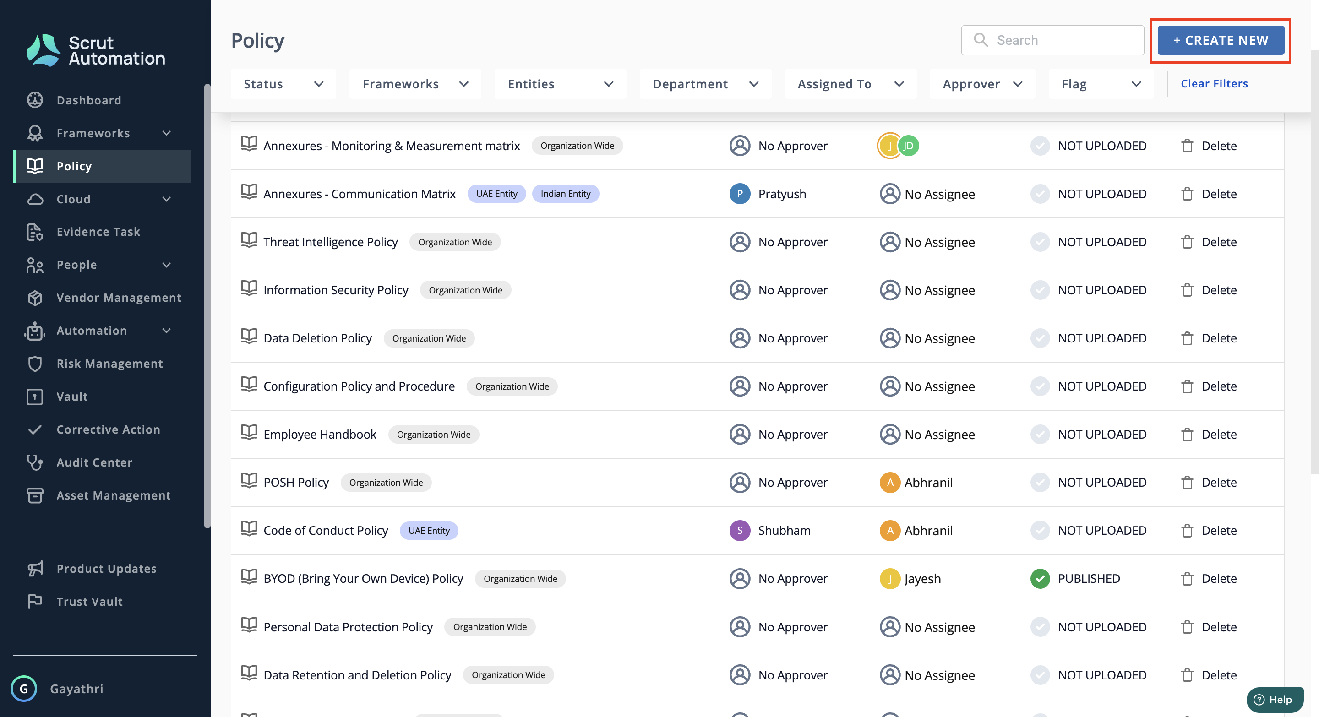Image resolution: width=1319 pixels, height=717 pixels.
Task: Click status check circle for Information Security Policy
Action: click(1040, 290)
